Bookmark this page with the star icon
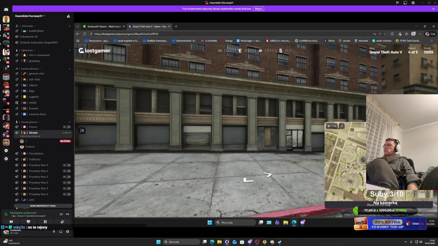 pyautogui.click(x=385, y=34)
